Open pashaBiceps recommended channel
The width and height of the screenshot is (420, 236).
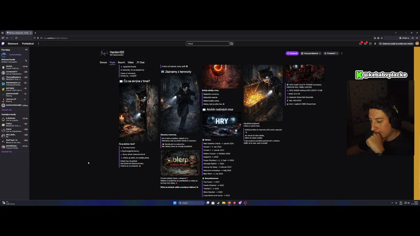15,147
